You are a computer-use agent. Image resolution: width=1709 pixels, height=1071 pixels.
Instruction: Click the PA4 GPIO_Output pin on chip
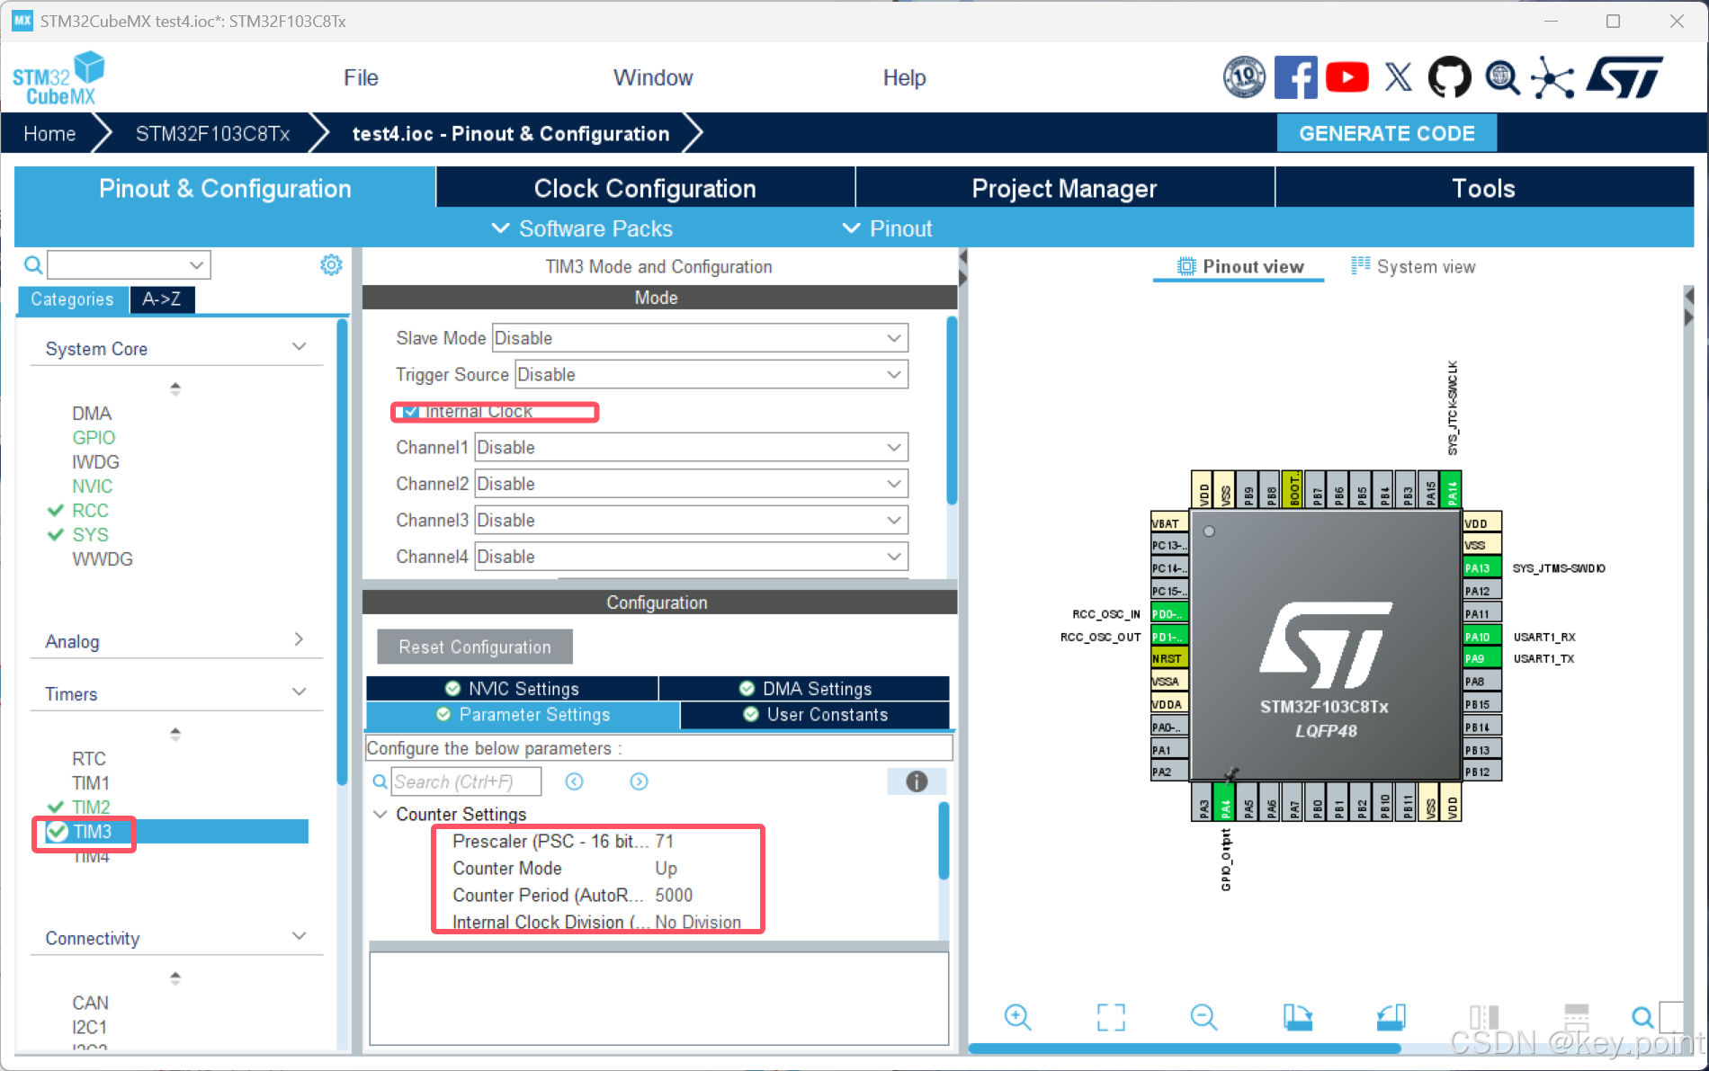1225,801
